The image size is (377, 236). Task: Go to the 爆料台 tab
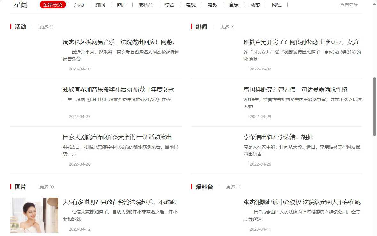point(145,5)
